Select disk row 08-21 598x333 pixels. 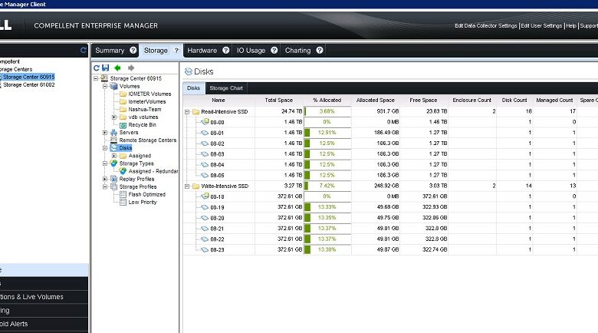click(x=390, y=229)
